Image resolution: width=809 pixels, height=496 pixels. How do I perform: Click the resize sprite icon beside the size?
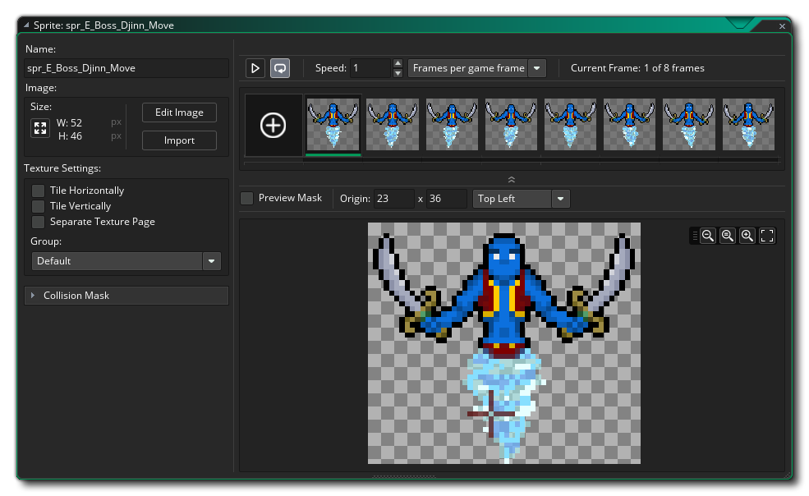(x=39, y=128)
